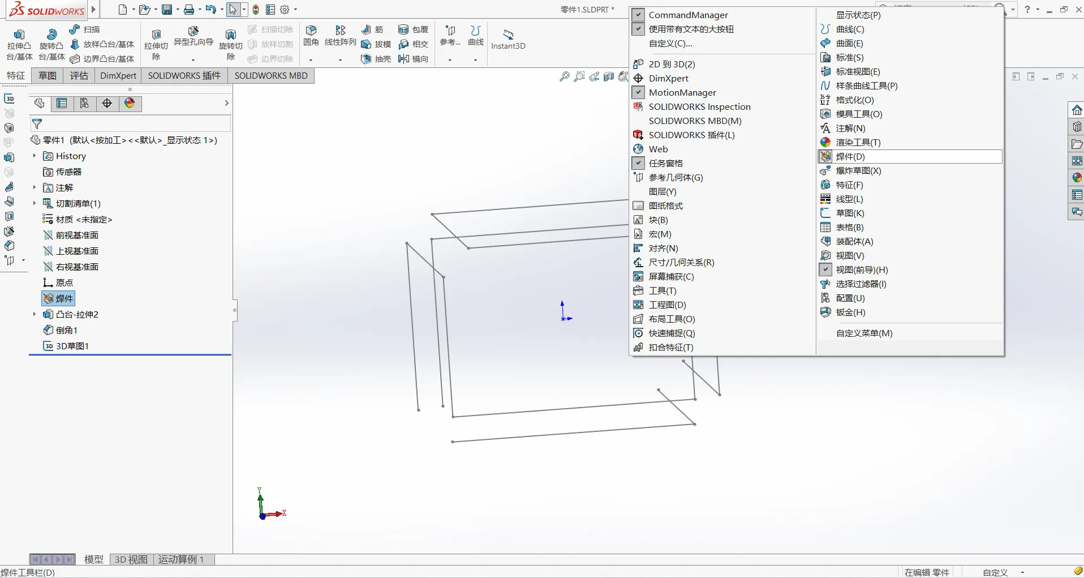Image resolution: width=1084 pixels, height=578 pixels.
Task: Open the DisplayManager color ball tab
Action: point(130,103)
